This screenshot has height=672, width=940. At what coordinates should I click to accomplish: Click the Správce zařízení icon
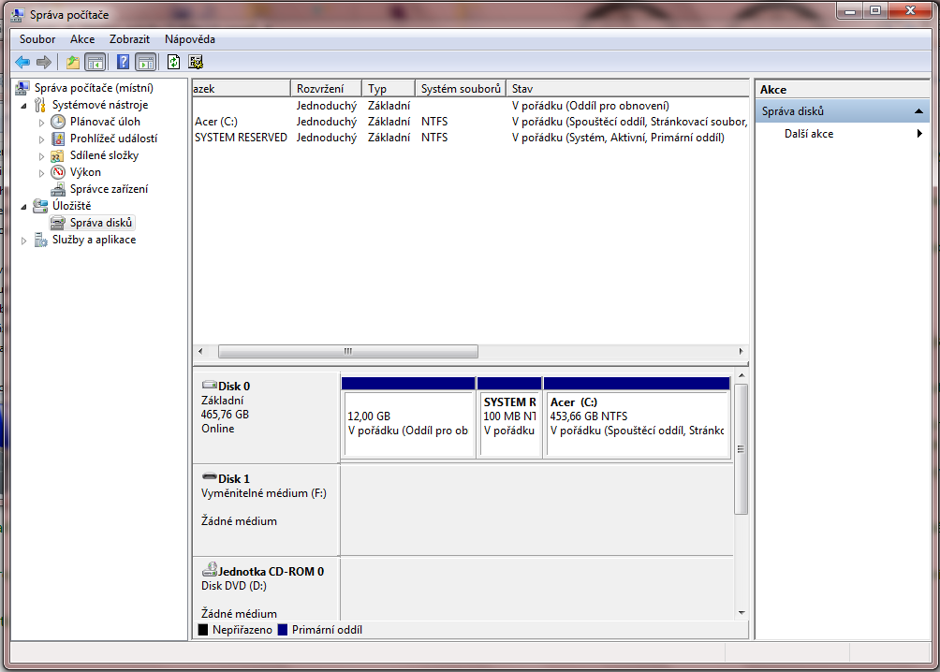(58, 189)
